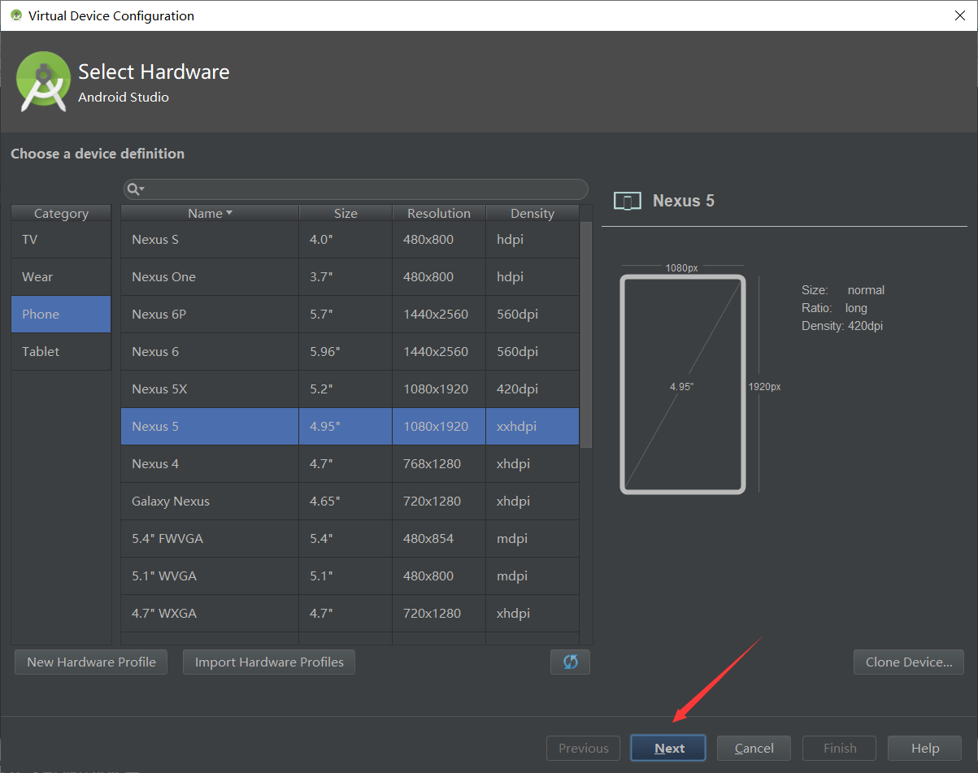The image size is (978, 773).
Task: Click the Import Hardware Profiles button
Action: pos(269,662)
